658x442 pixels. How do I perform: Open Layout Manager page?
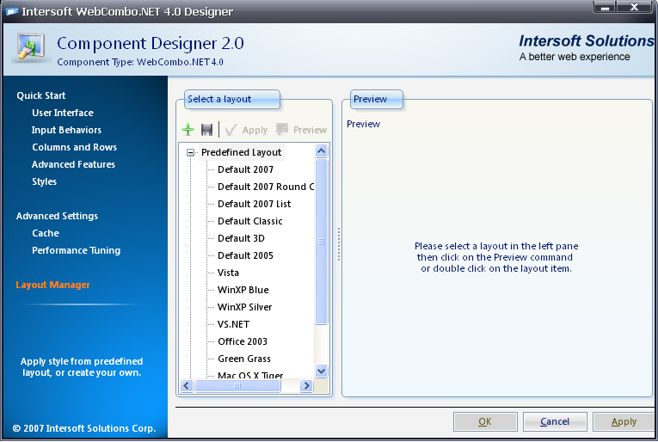[x=52, y=285]
